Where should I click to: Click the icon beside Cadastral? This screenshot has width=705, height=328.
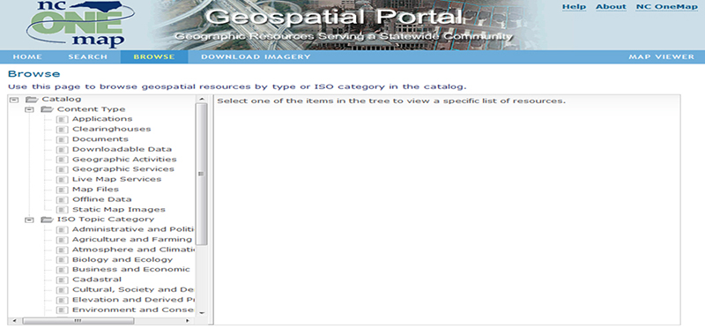[63, 280]
